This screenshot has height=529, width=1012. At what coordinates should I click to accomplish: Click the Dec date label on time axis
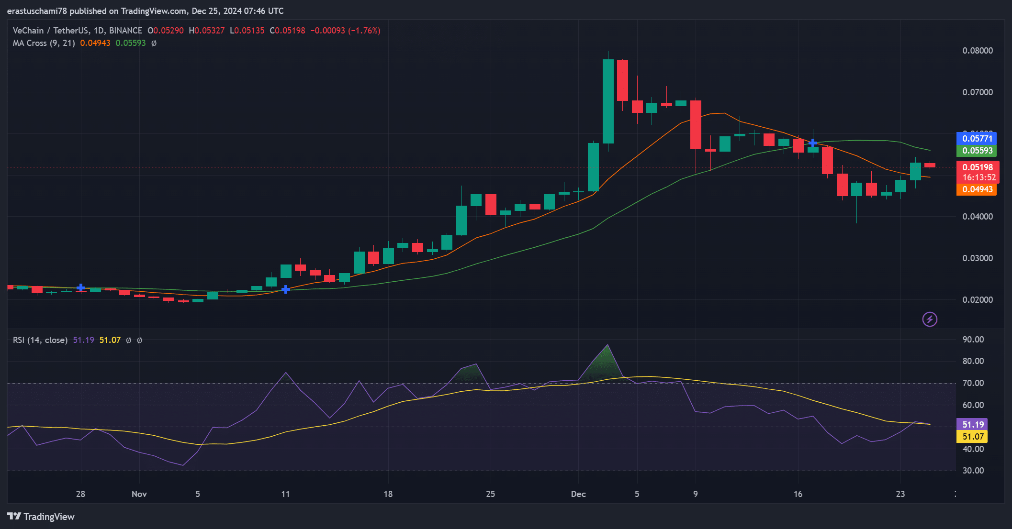coord(578,494)
